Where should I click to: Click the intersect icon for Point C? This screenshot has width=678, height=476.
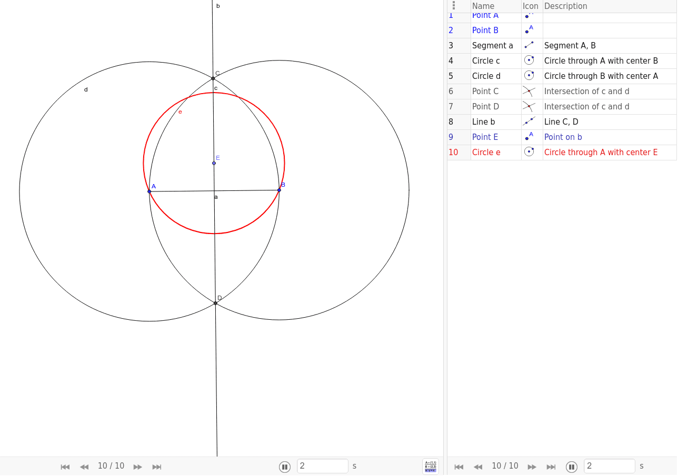[x=529, y=91]
